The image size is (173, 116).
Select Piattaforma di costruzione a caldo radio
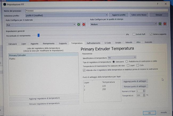point(126,61)
